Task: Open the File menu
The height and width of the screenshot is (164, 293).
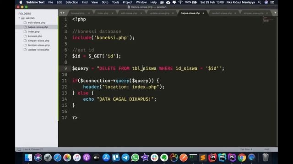Action: click(51, 2)
